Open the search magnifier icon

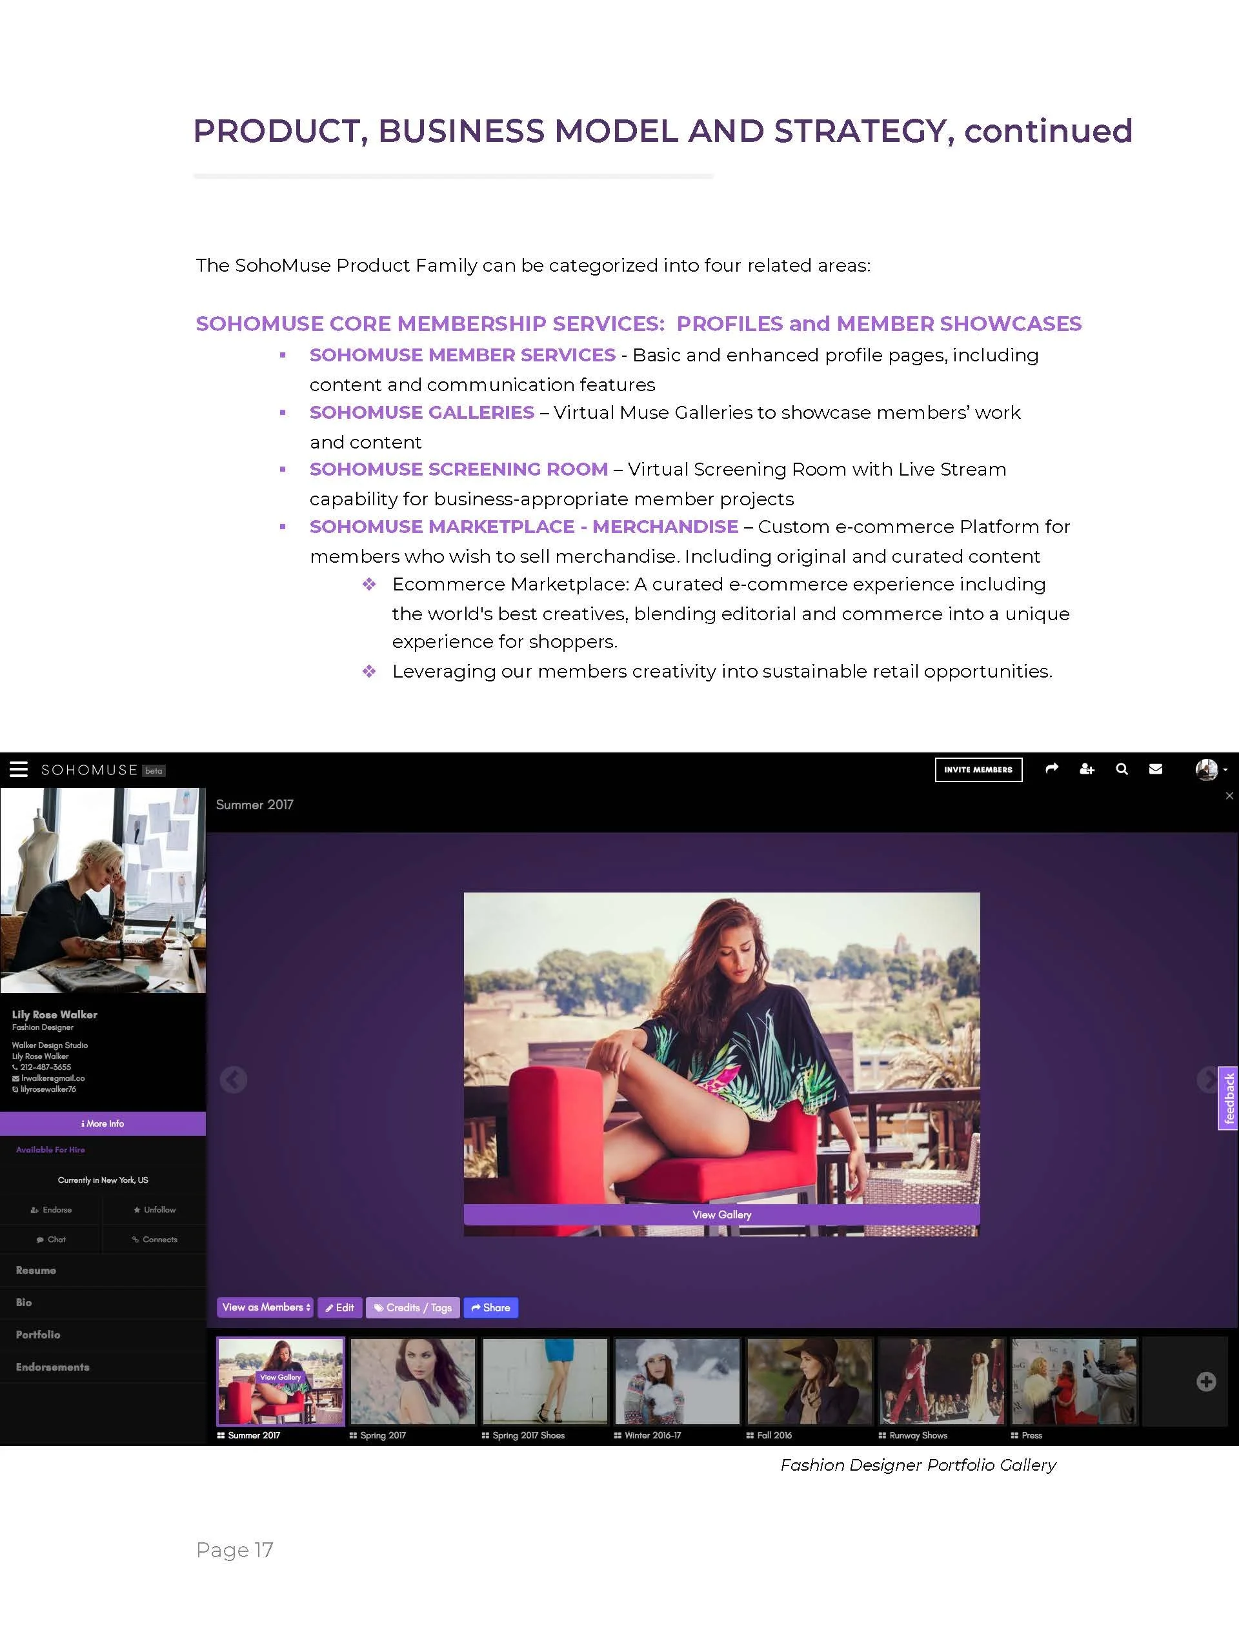pos(1121,769)
